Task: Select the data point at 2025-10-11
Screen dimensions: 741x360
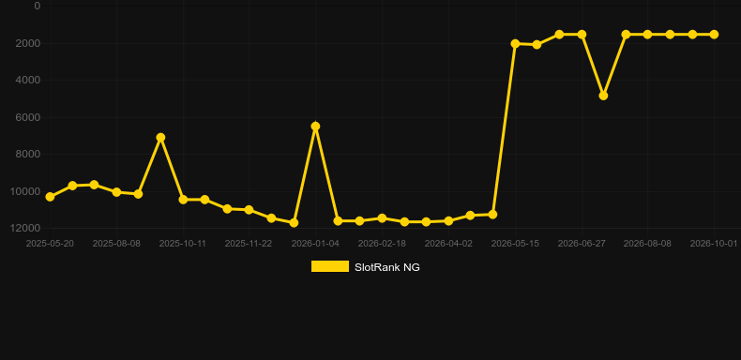Action: (183, 200)
